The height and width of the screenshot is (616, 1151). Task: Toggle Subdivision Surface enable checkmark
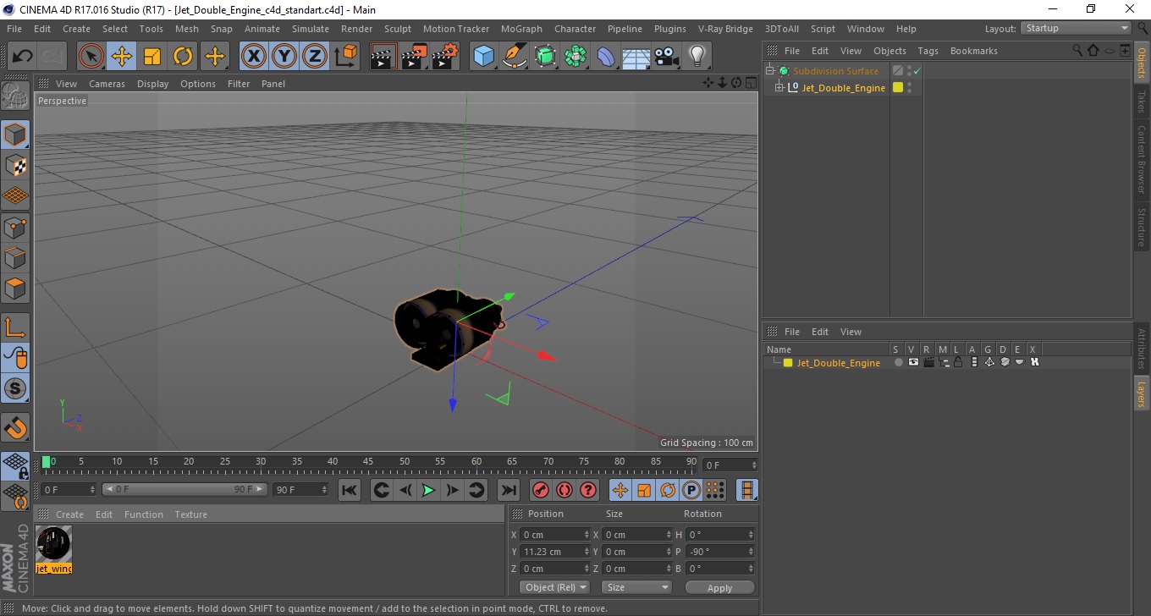click(917, 71)
